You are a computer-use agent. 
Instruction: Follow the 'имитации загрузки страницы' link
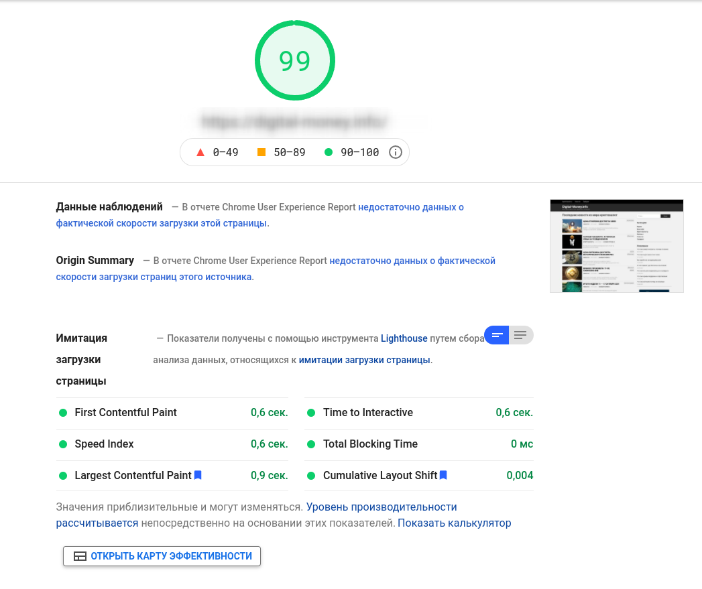[365, 360]
